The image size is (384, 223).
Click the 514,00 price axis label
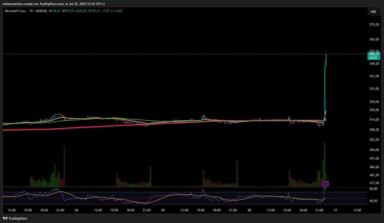click(x=374, y=120)
